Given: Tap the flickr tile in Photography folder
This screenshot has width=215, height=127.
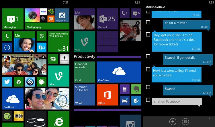Looking at the screenshot, I should [x=44, y=12].
